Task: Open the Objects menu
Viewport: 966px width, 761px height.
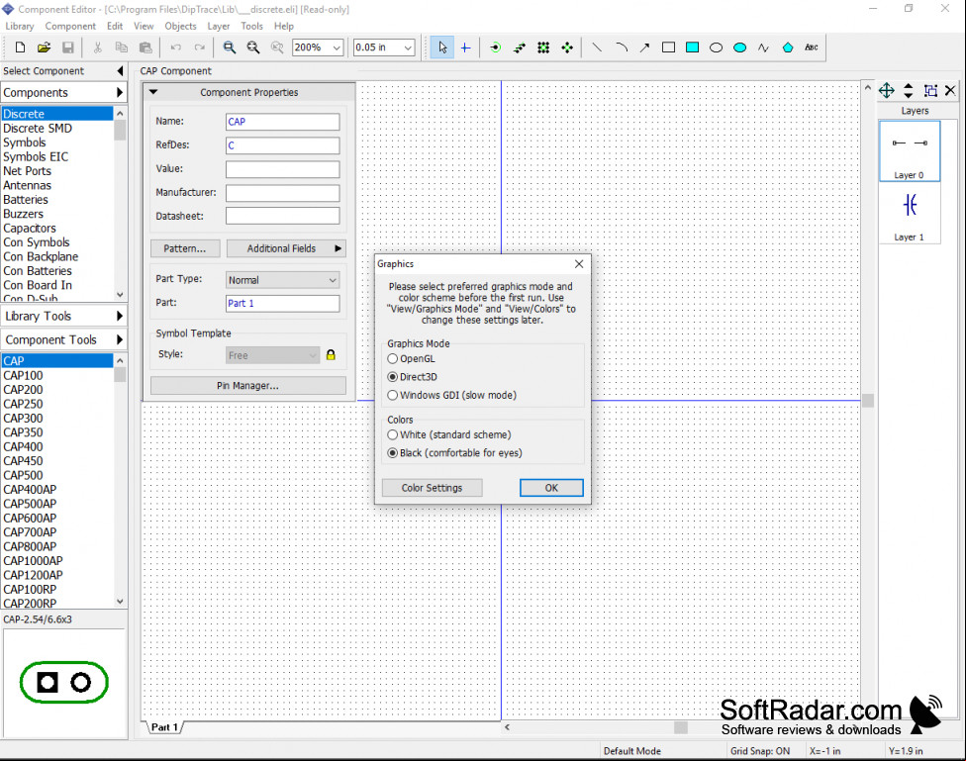Action: tap(180, 26)
